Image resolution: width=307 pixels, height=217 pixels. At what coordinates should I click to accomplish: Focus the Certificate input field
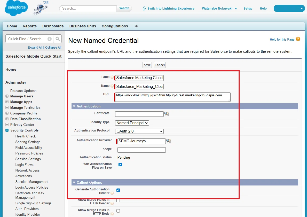pyautogui.click(x=139, y=114)
